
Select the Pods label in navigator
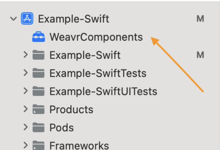tap(61, 128)
